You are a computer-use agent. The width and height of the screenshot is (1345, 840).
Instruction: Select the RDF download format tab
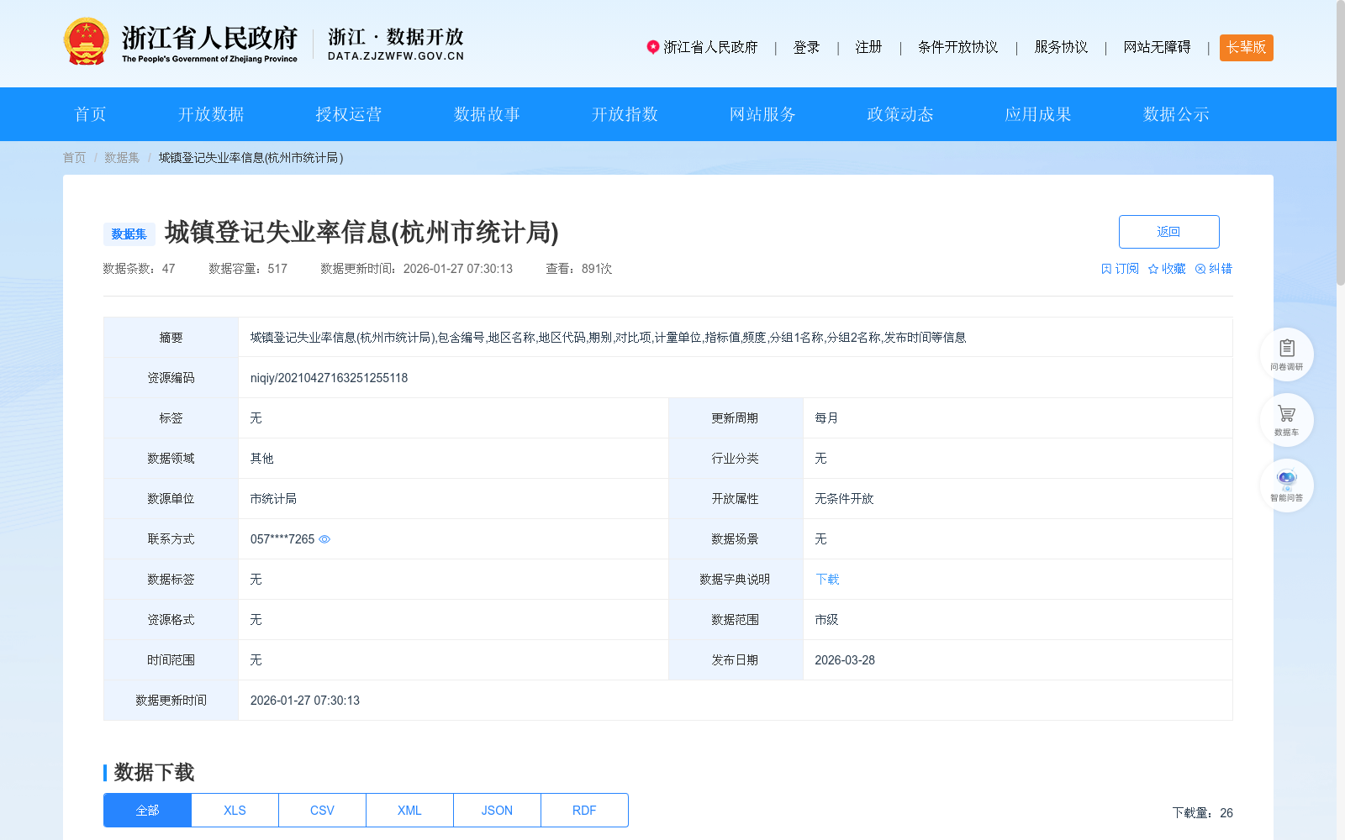584,811
